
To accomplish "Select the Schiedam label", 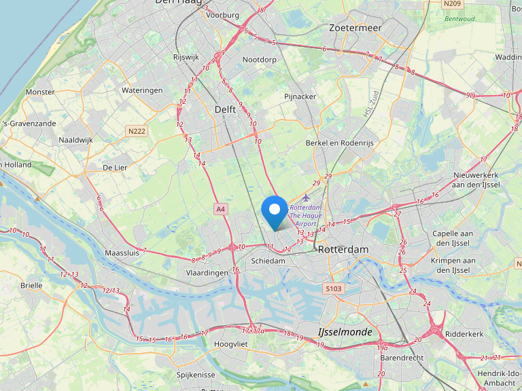I will (268, 261).
